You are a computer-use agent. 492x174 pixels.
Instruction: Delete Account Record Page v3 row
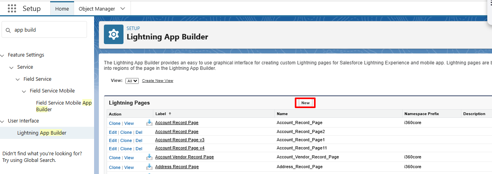coord(139,140)
